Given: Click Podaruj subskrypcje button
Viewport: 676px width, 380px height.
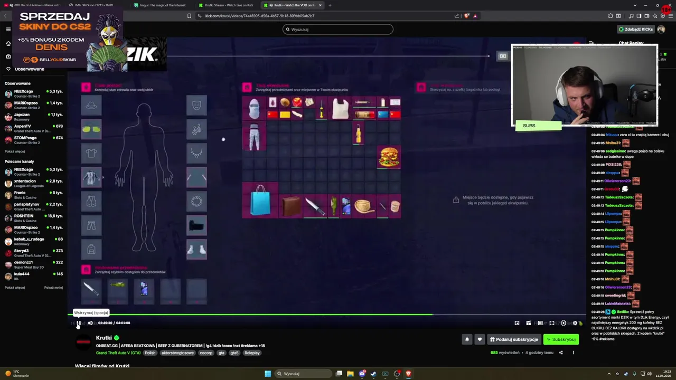Looking at the screenshot, I should 514,339.
